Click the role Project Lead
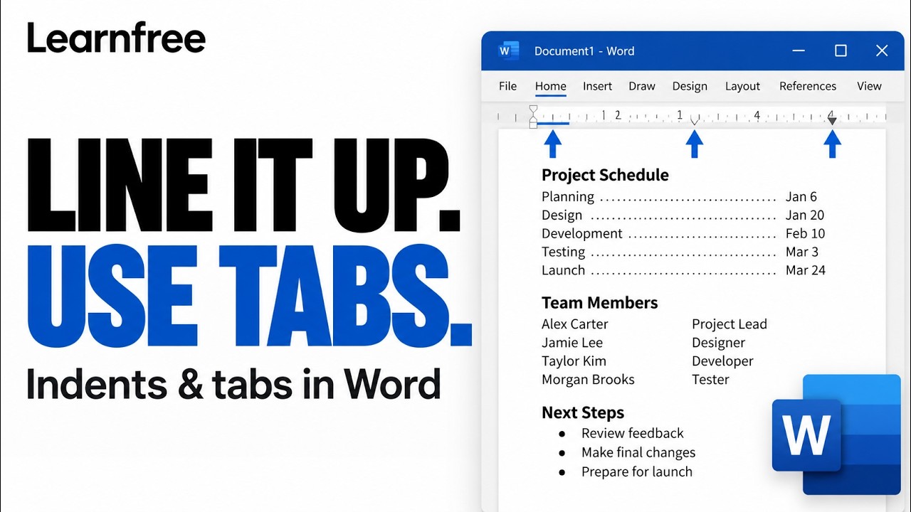This screenshot has height=512, width=911. tap(730, 324)
